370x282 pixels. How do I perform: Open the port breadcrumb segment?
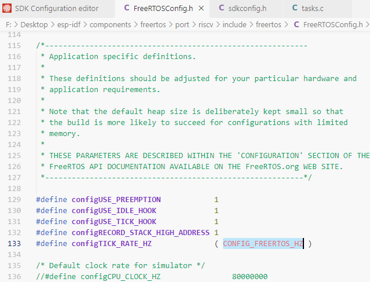[182, 24]
